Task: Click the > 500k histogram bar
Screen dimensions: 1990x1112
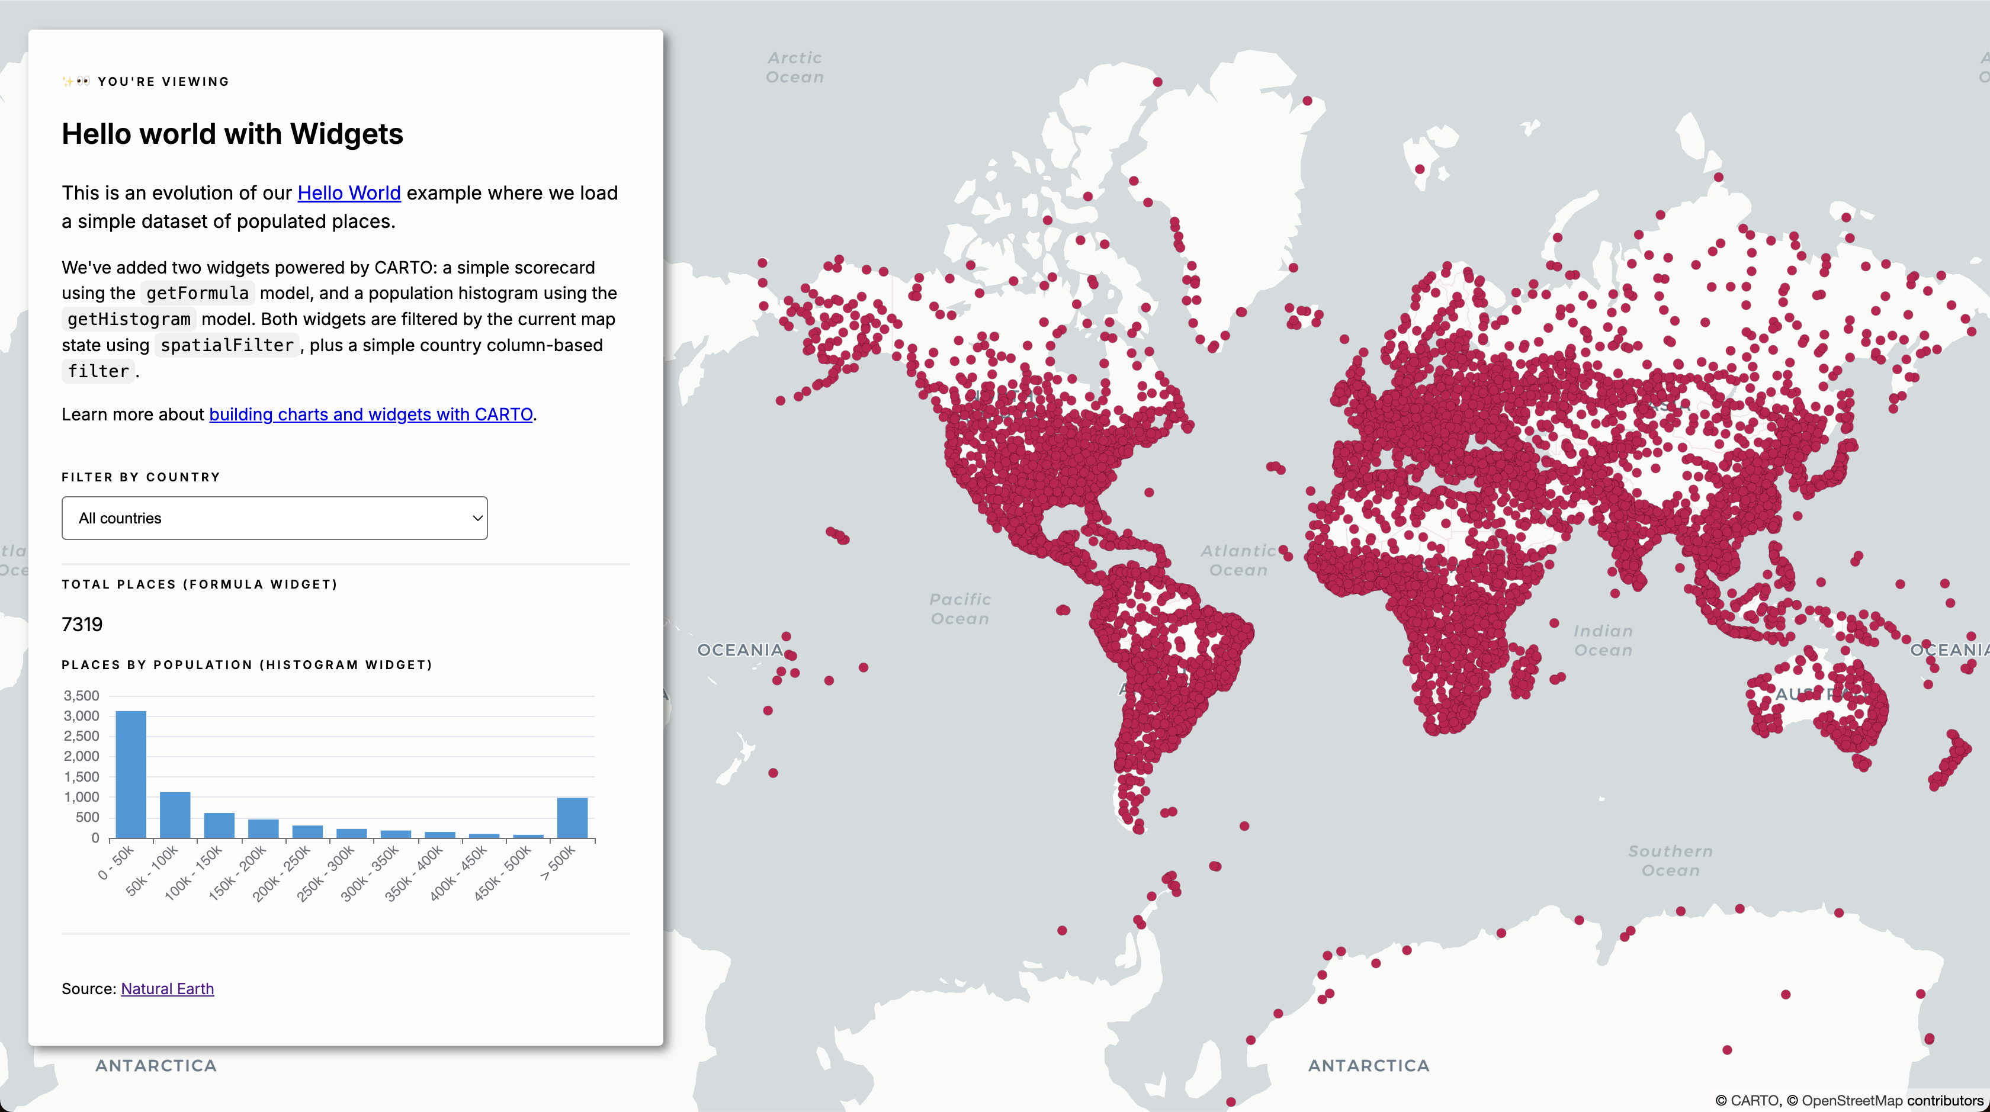Action: pos(573,818)
